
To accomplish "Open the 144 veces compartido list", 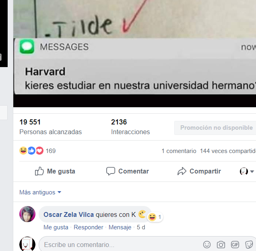I will click(228, 151).
